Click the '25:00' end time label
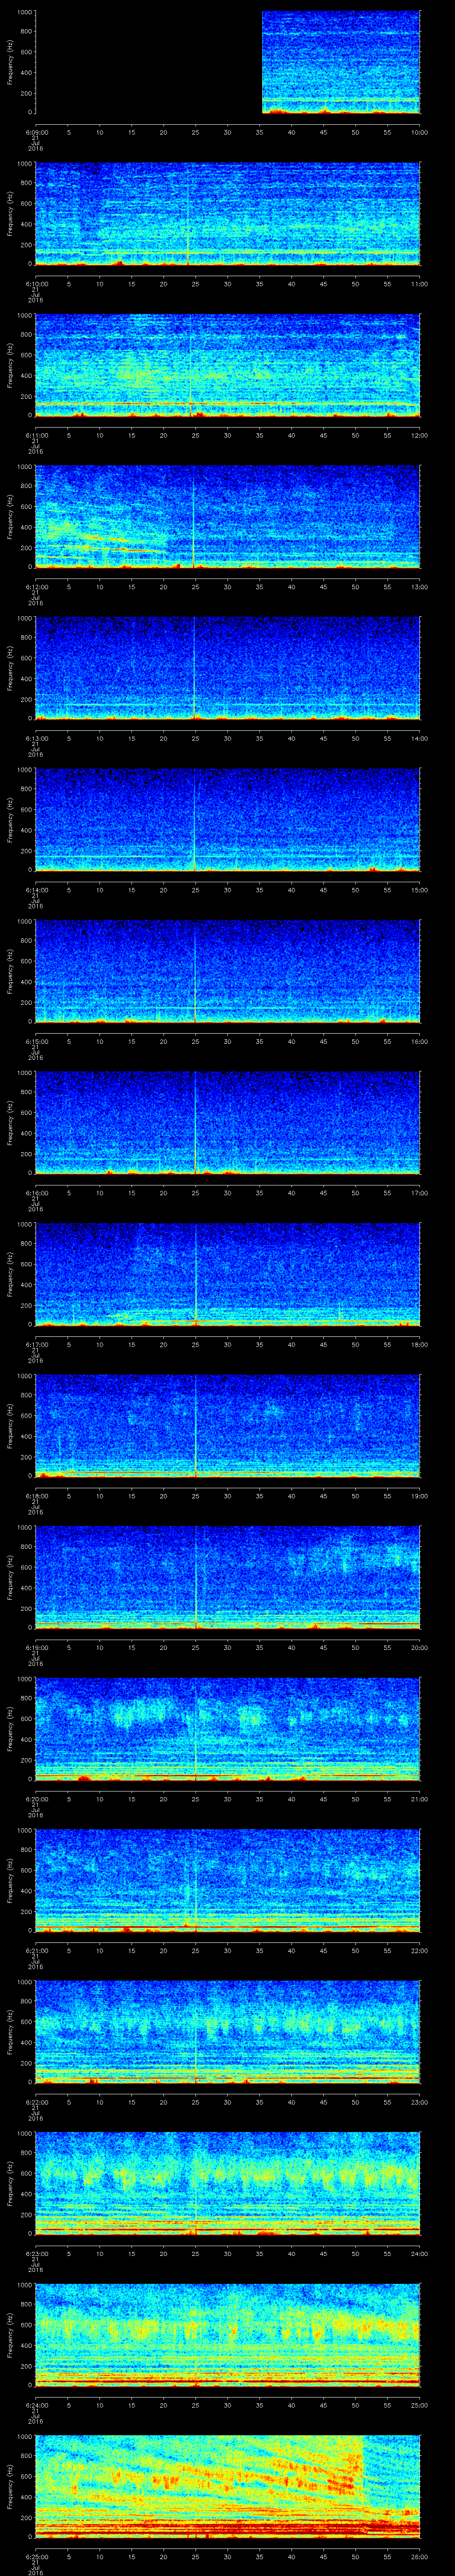Image resolution: width=455 pixels, height=2576 pixels. 419,2405
